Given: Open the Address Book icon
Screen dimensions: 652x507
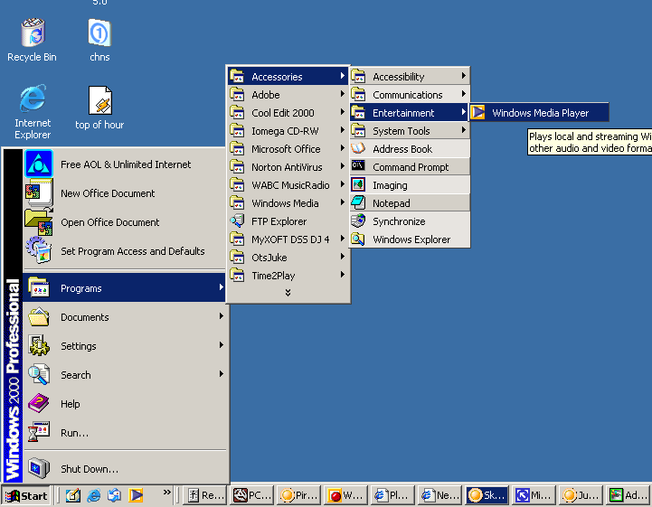Looking at the screenshot, I should coord(358,149).
